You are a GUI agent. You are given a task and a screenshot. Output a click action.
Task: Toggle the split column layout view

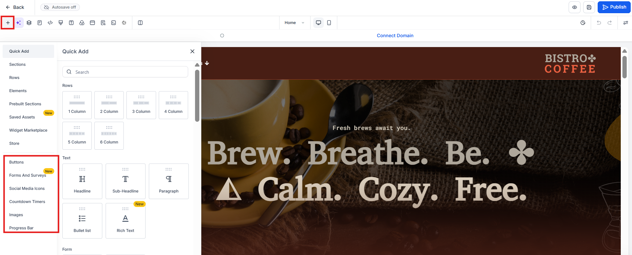point(140,23)
